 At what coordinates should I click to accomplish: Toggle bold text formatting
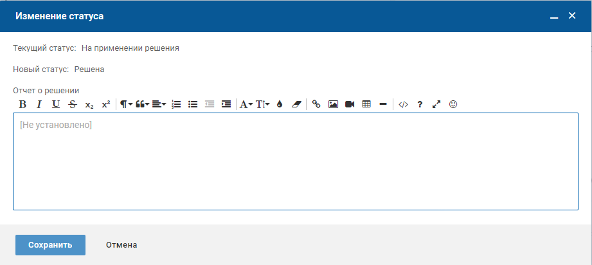pos(22,104)
